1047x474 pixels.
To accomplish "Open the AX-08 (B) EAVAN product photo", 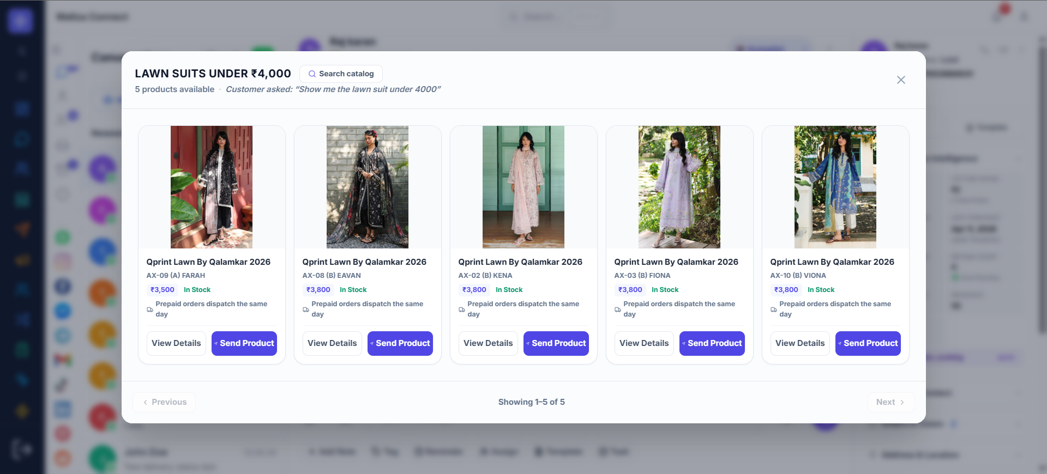I will 368,187.
